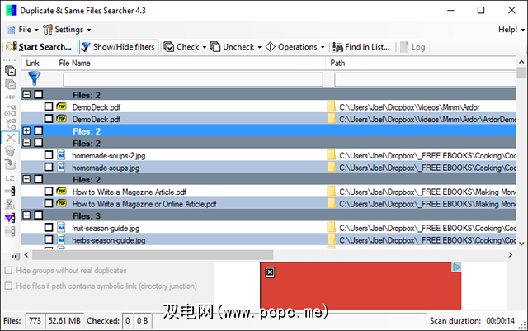Enable Hide groups without real duplicates
Image resolution: width=528 pixels, height=331 pixels.
8,270
